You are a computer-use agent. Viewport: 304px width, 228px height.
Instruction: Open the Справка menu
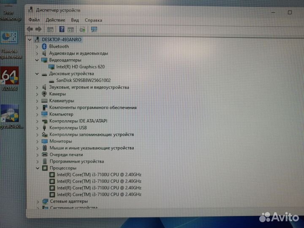(93, 20)
